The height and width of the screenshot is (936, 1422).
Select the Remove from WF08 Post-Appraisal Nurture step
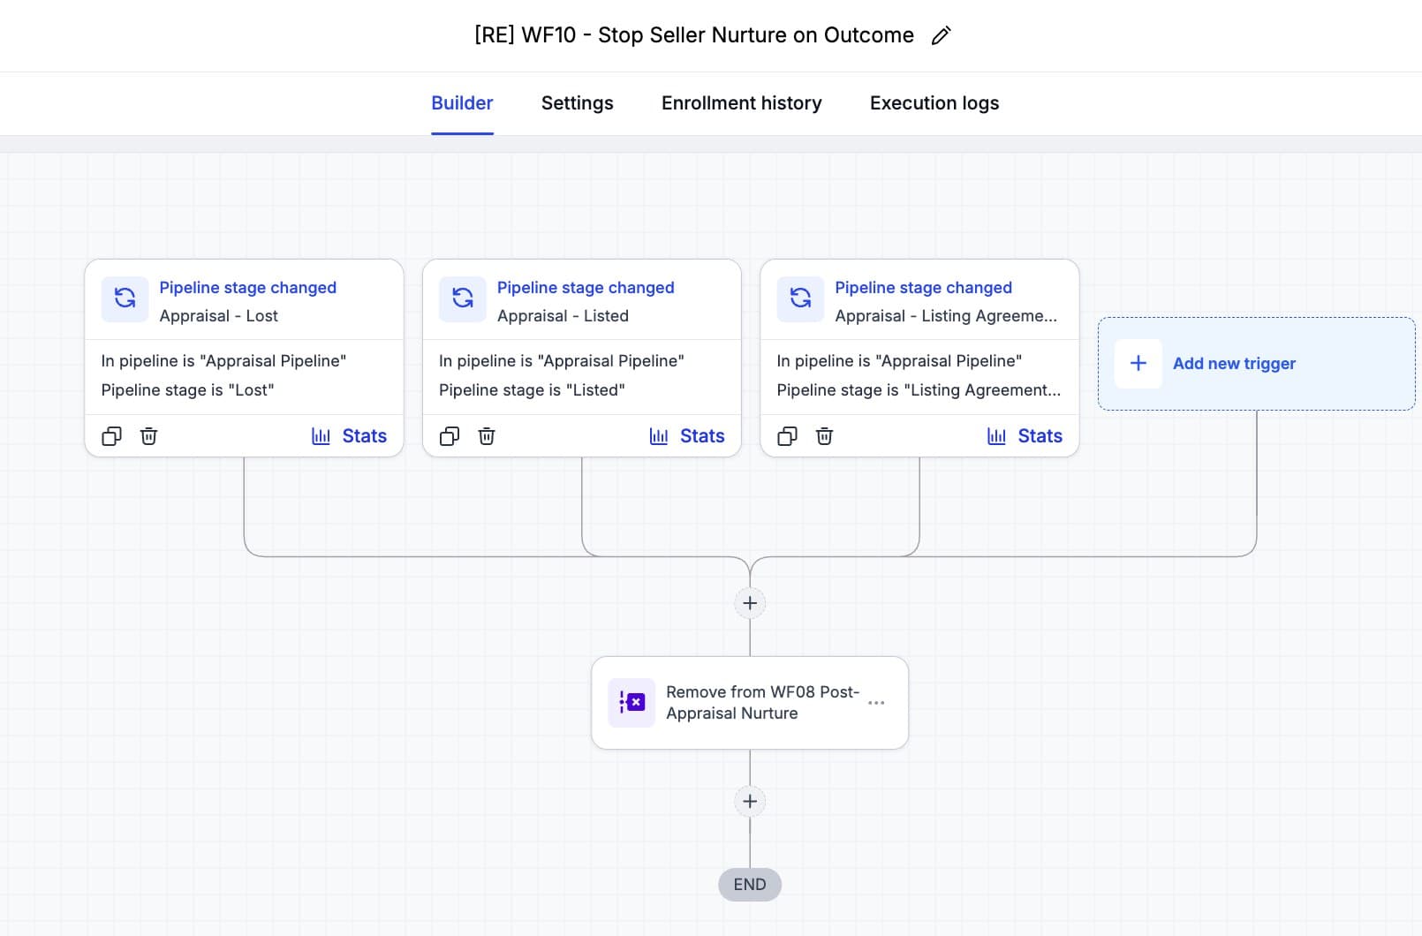[x=750, y=703]
